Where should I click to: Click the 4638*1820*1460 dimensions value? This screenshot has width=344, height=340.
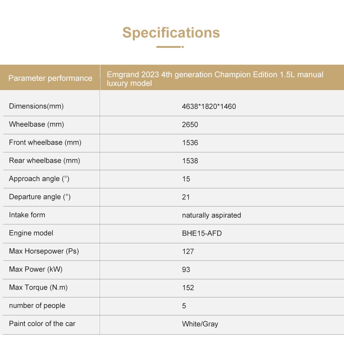(x=209, y=107)
